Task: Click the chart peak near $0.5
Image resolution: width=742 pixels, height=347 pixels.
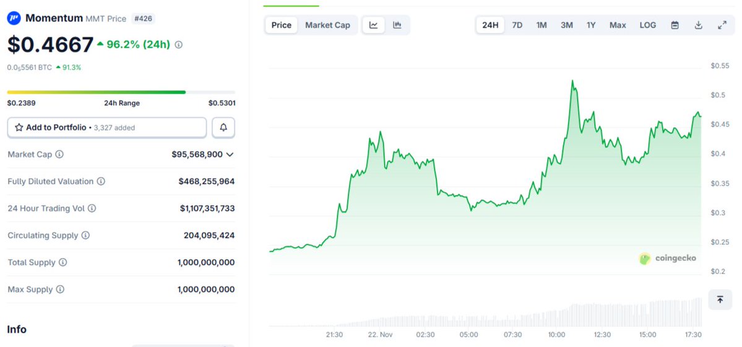Action: 572,82
